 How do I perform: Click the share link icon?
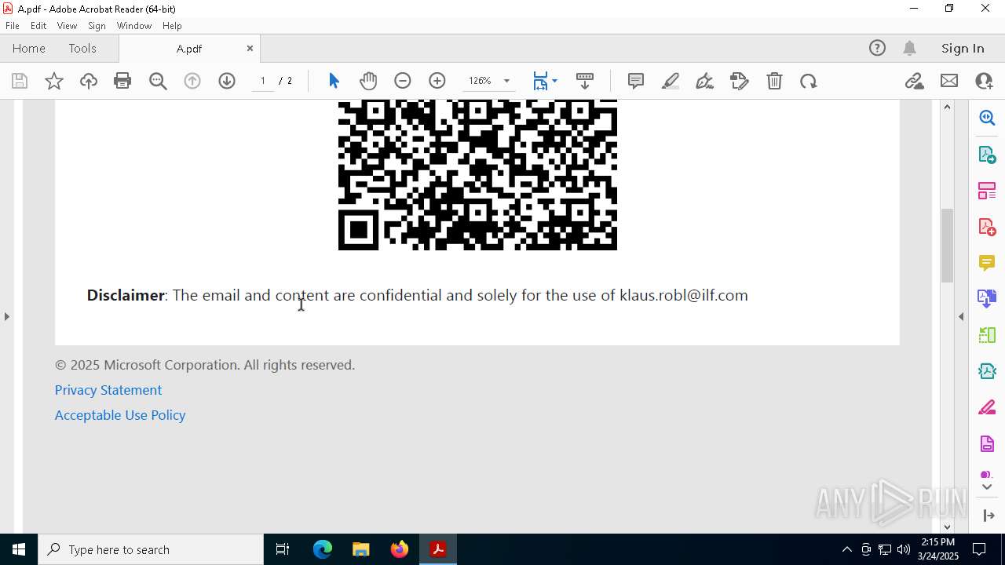click(x=914, y=81)
